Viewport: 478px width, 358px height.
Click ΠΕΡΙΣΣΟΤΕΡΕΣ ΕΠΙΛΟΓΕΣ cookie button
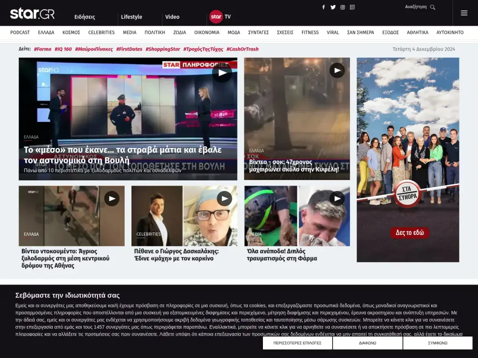pos(297,343)
